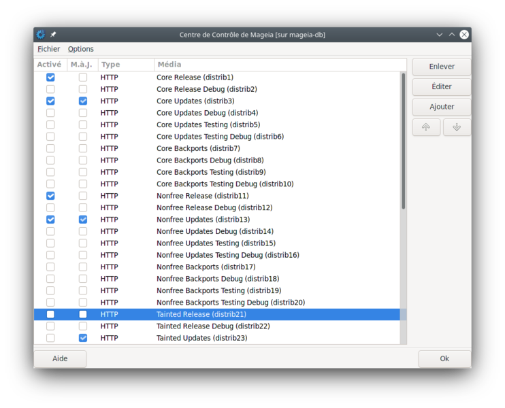Move selected media up with arrow button
The image size is (505, 408).
[426, 127]
